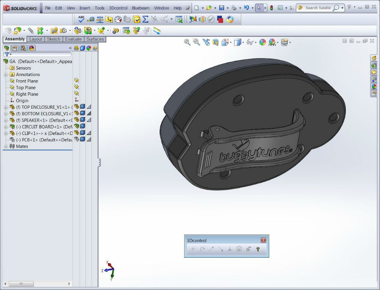The width and height of the screenshot is (380, 290).
Task: Open the Bluebeam menu
Action: pyautogui.click(x=141, y=8)
